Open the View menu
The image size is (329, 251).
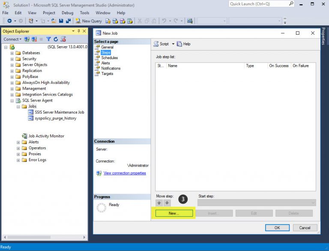coord(32,13)
